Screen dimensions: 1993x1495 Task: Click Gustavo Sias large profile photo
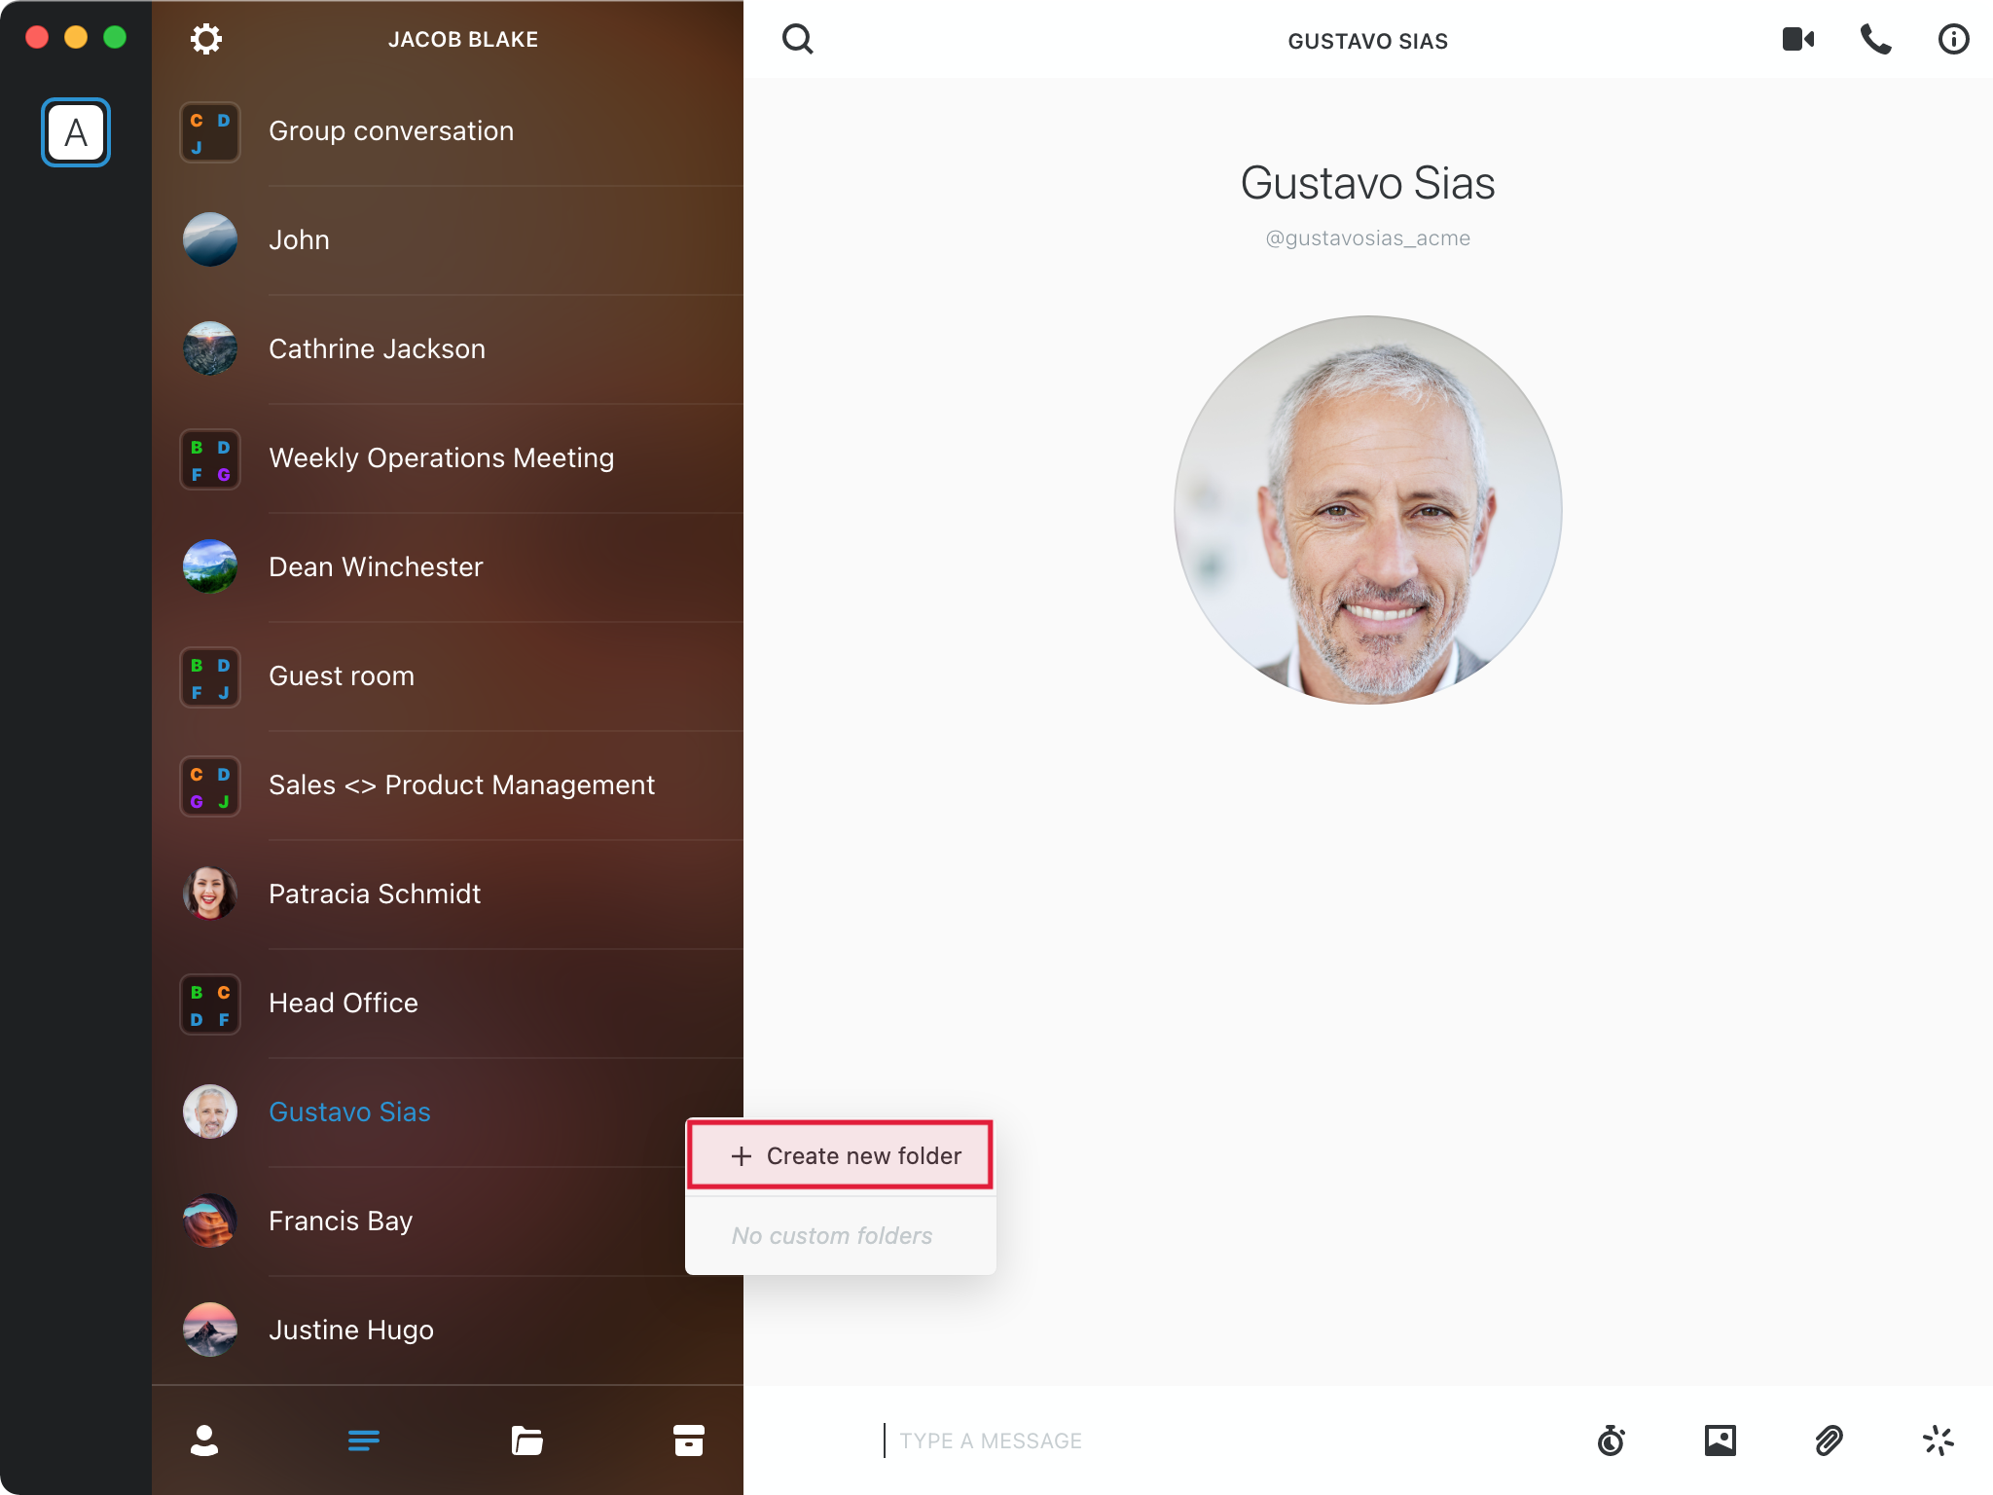pyautogui.click(x=1367, y=509)
